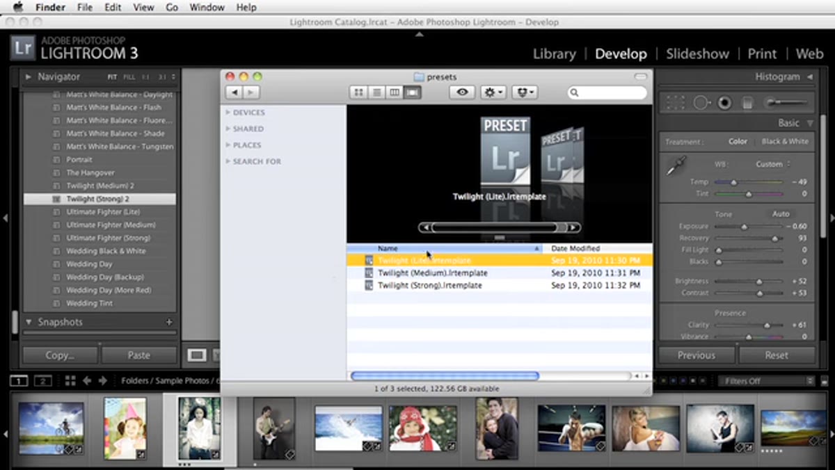Screen dimensions: 835x470
Task: Switch Finder to column view
Action: point(395,92)
